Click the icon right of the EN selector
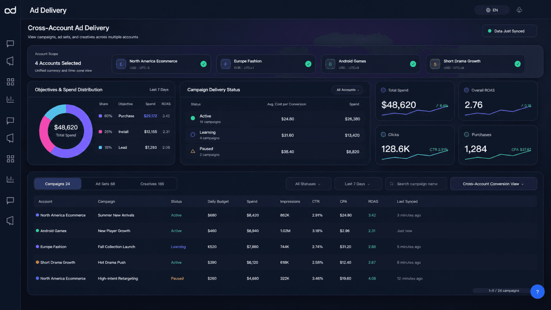Image resolution: width=551 pixels, height=310 pixels. tap(519, 10)
